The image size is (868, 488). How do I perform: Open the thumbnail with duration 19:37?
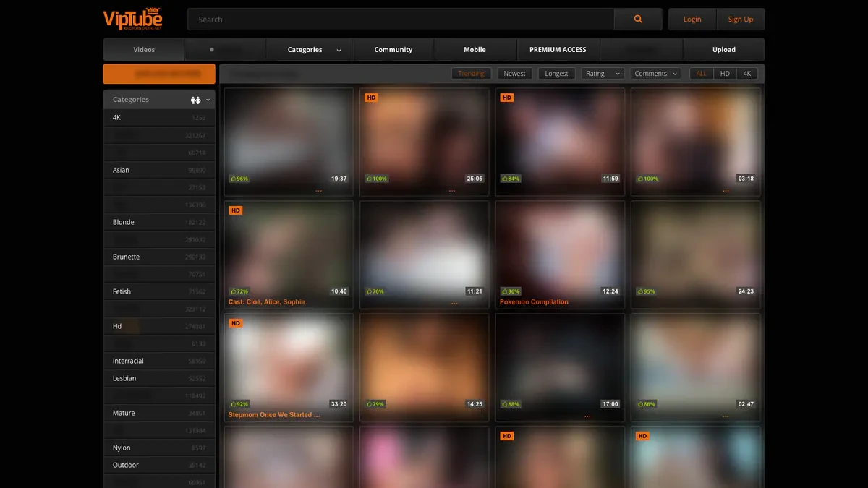coord(289,137)
